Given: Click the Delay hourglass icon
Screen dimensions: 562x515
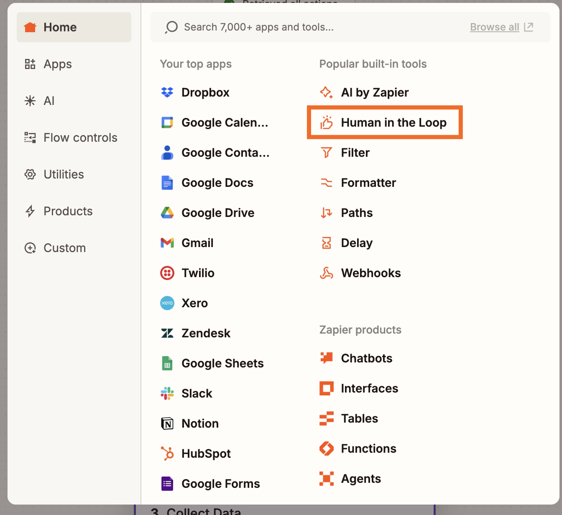Looking at the screenshot, I should coord(327,243).
